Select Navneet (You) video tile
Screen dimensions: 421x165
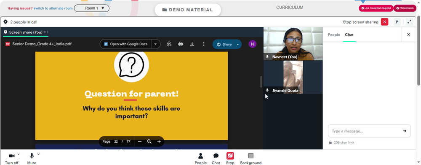point(293,43)
